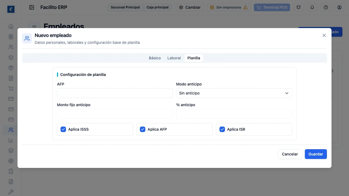
Task: Switch to the Laboral tab
Action: coord(174,58)
